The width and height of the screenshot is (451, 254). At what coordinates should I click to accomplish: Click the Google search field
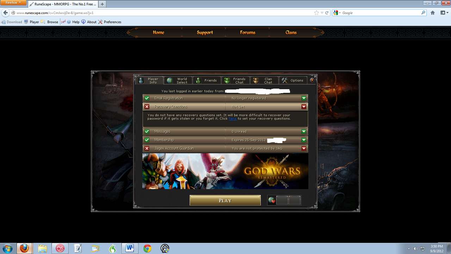click(x=381, y=13)
